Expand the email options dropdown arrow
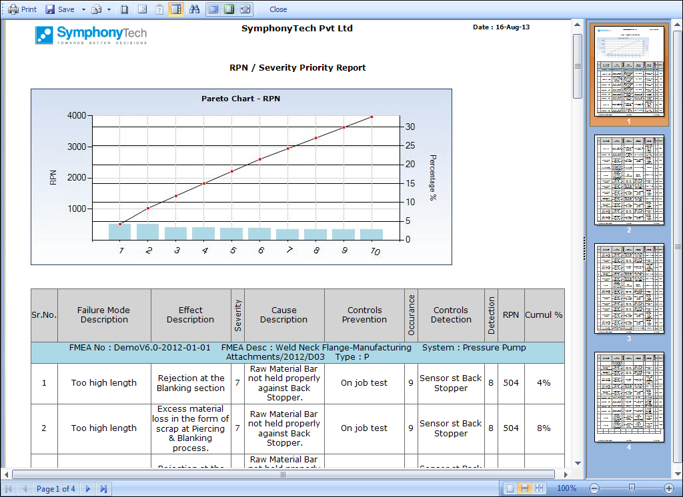The height and width of the screenshot is (497, 683). pos(109,9)
